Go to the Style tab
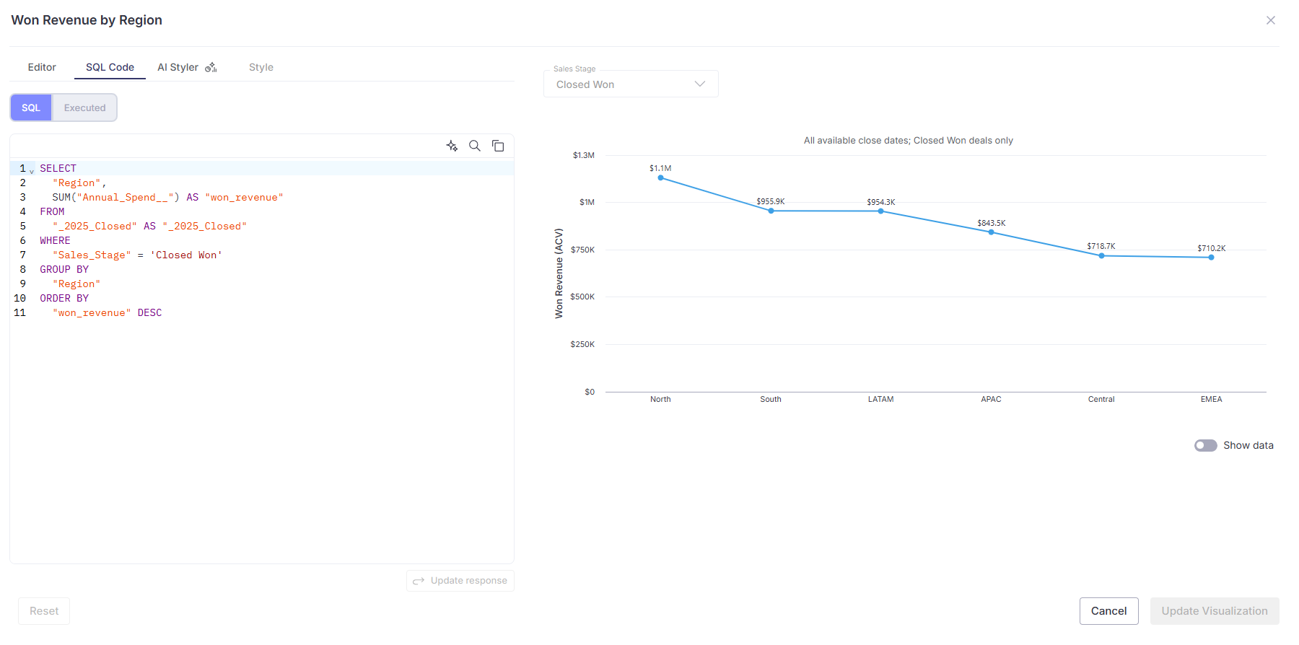The height and width of the screenshot is (645, 1299). 261,67
